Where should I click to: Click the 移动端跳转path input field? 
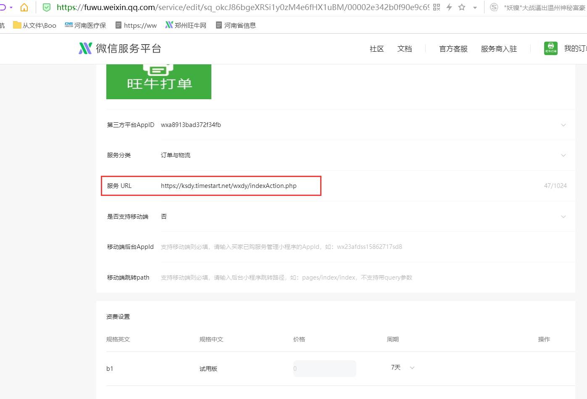coord(368,277)
